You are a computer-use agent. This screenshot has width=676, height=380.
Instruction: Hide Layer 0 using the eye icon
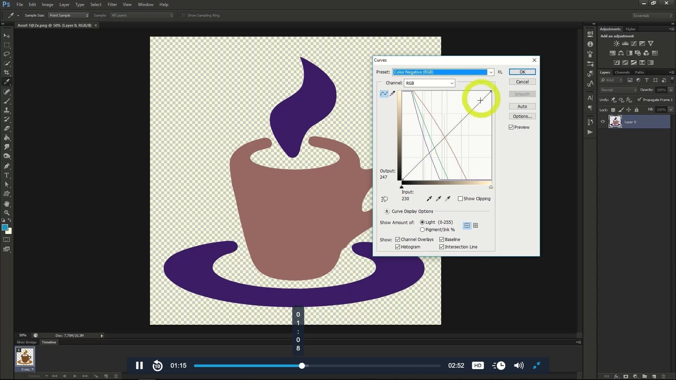(603, 122)
